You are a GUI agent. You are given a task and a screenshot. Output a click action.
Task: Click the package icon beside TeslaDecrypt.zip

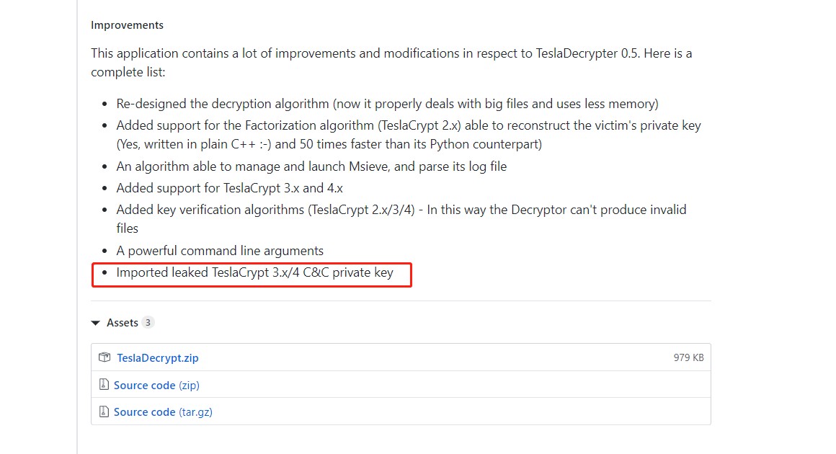[x=104, y=357]
